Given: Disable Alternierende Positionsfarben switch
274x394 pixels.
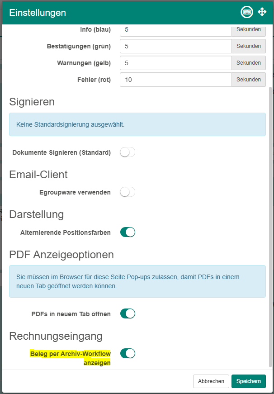Looking at the screenshot, I should tap(128, 233).
